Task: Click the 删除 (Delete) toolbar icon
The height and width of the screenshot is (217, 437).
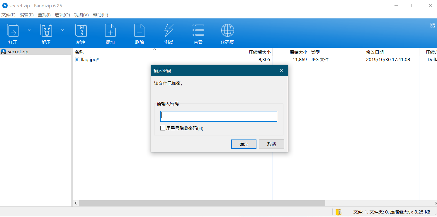Action: pyautogui.click(x=140, y=30)
